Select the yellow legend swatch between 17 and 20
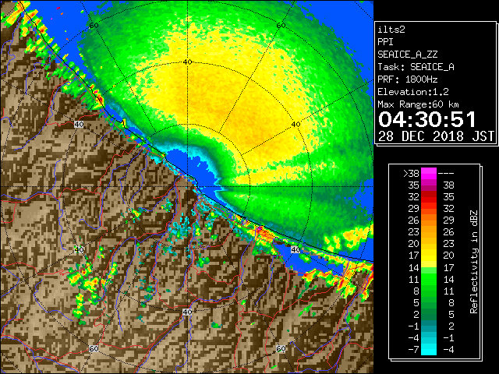 tap(429, 256)
